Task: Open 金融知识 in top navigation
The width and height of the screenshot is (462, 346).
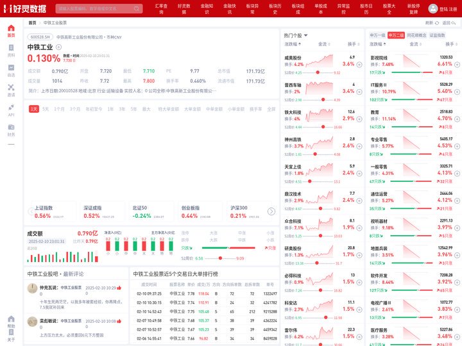Action: [x=207, y=9]
